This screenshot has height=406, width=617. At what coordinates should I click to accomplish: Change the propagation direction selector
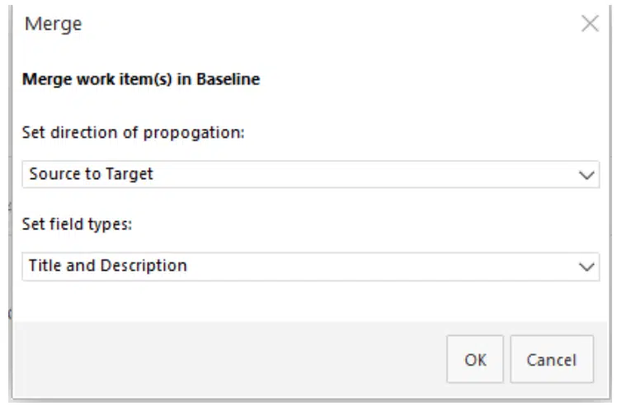(x=310, y=174)
